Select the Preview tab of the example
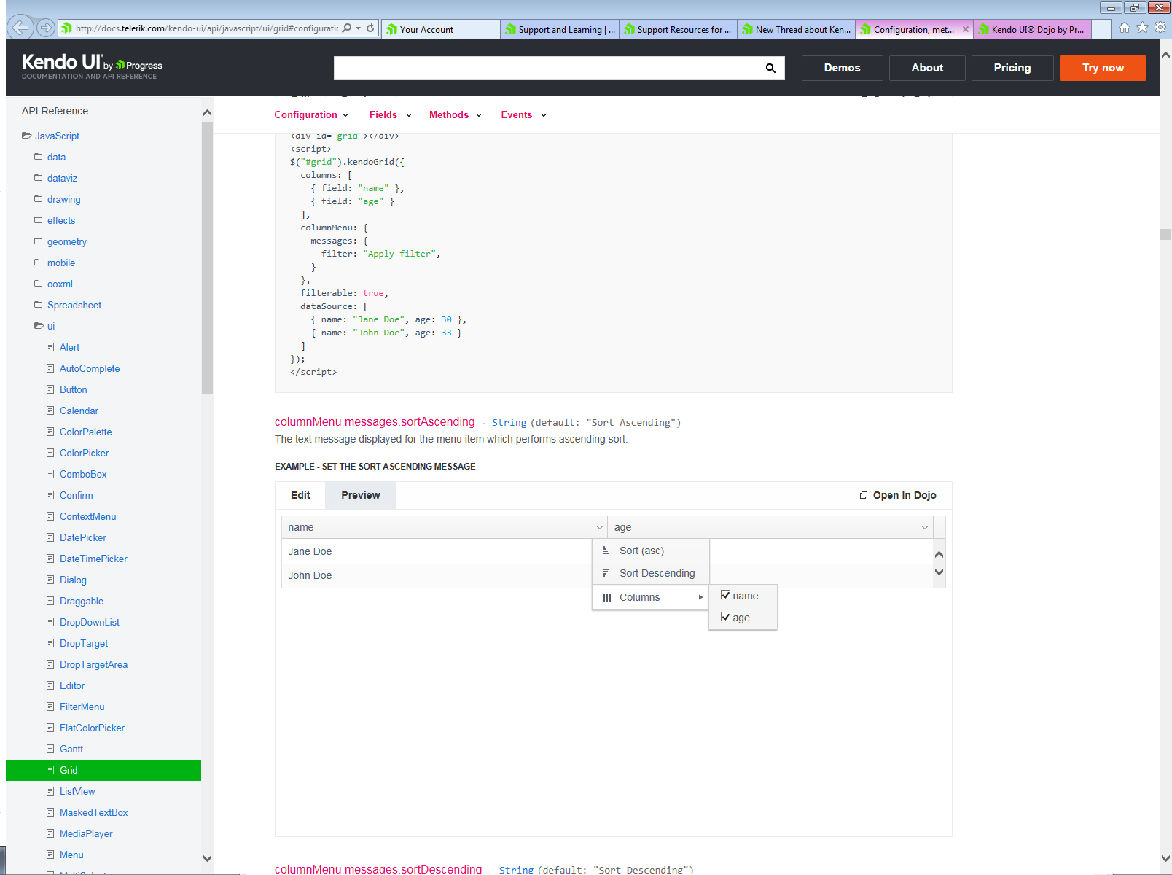 [x=361, y=495]
